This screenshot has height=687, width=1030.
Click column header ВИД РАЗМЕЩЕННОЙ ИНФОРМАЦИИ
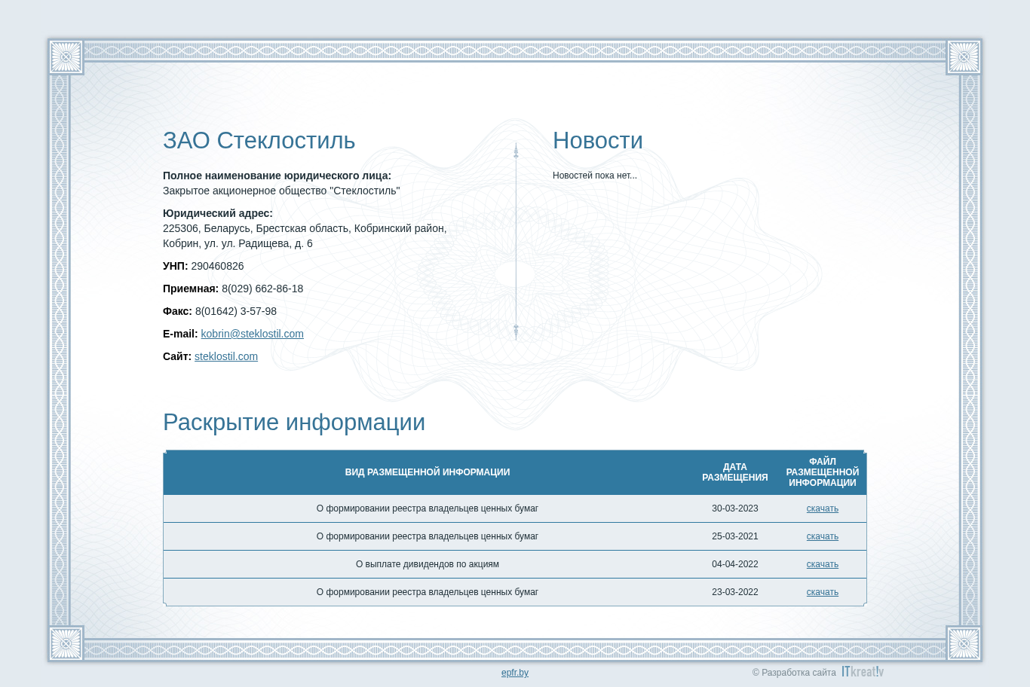pyautogui.click(x=428, y=472)
